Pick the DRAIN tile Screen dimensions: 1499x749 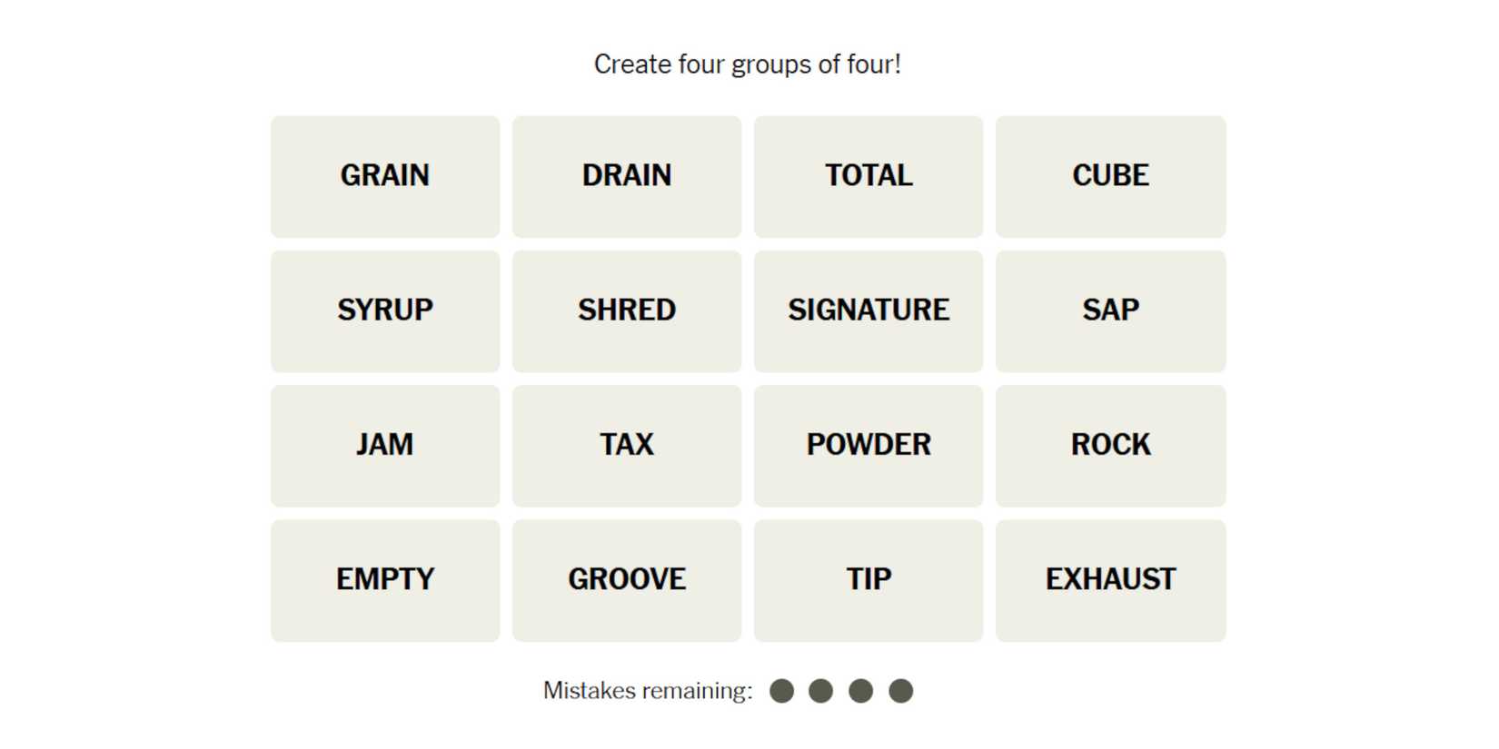627,176
